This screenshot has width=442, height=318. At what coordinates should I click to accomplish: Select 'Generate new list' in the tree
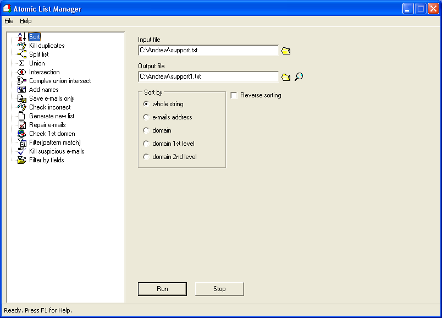pyautogui.click(x=52, y=116)
